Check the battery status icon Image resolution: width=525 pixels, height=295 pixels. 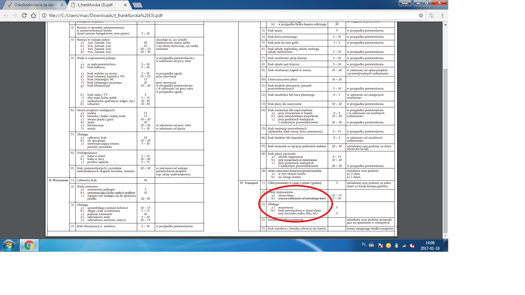[x=396, y=246]
